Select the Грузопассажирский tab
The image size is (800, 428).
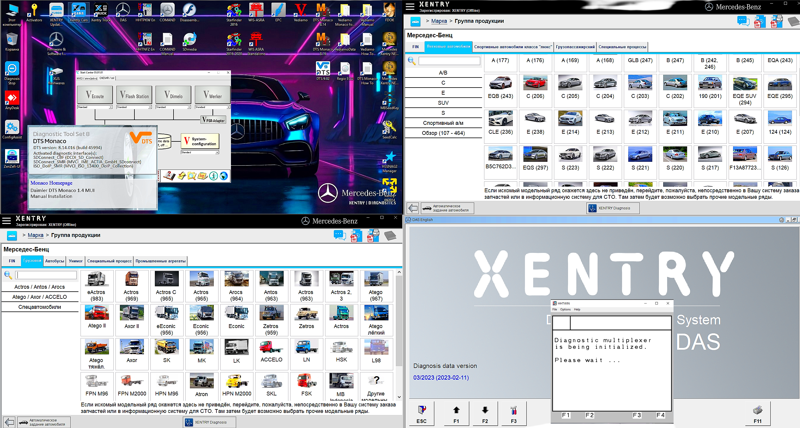(575, 47)
